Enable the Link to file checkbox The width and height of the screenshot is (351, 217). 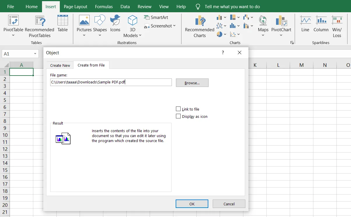(178, 109)
